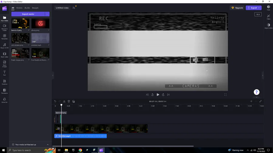This screenshot has height=153, width=273.
Task: Zoom out on the timeline
Action: coord(256,101)
